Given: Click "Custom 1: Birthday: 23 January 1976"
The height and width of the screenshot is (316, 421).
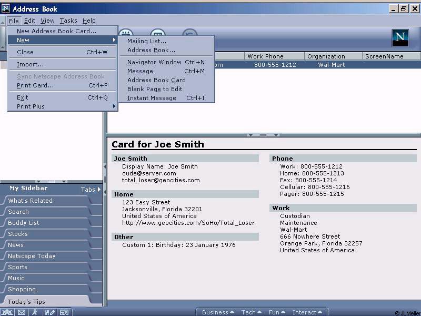Looking at the screenshot, I should pyautogui.click(x=179, y=245).
